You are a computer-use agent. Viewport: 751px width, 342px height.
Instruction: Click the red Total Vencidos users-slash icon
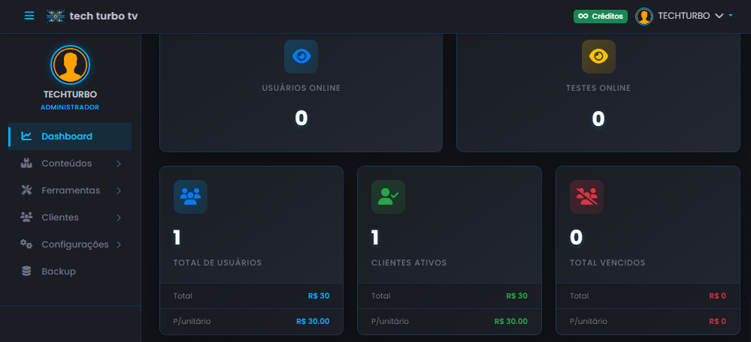586,196
